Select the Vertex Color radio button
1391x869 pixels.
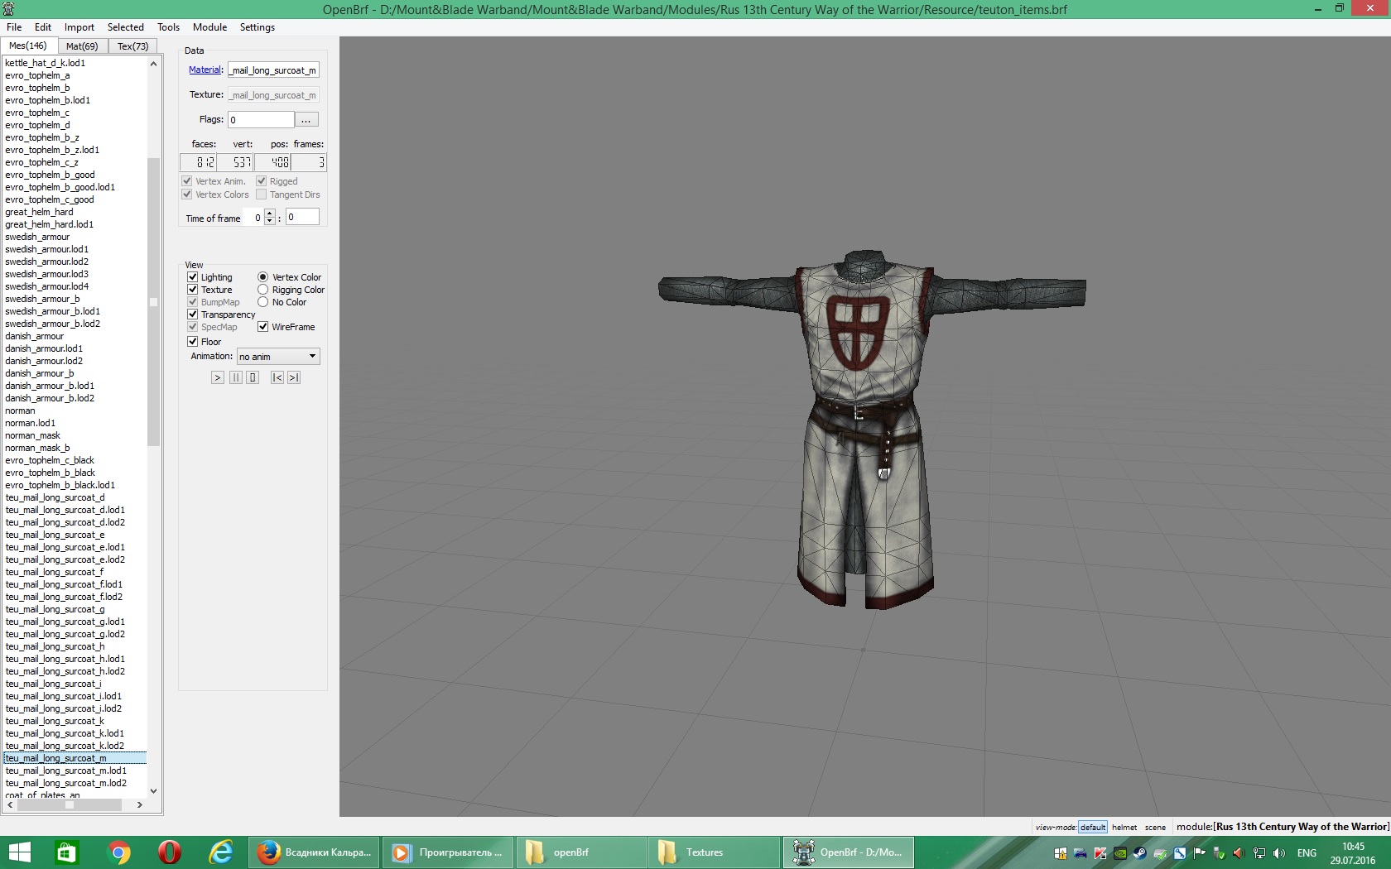tap(262, 277)
